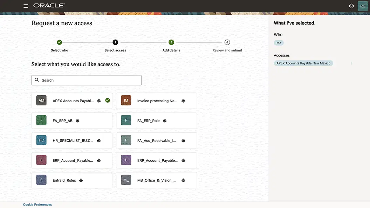
Task: Click the blue E avatar of Entraid_Roles
Action: tap(41, 180)
